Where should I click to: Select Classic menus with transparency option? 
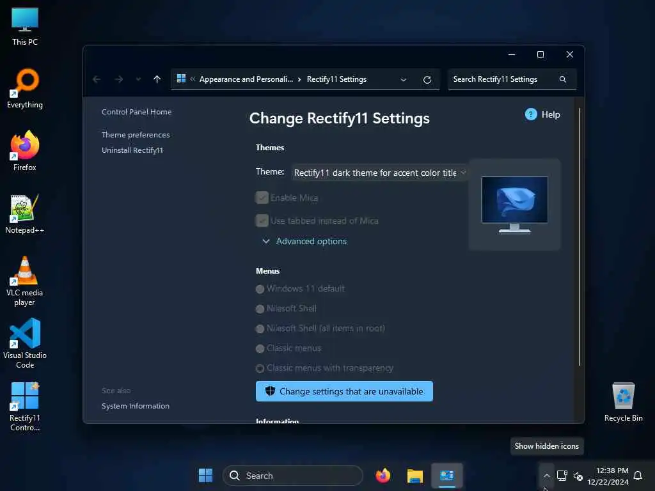[260, 368]
